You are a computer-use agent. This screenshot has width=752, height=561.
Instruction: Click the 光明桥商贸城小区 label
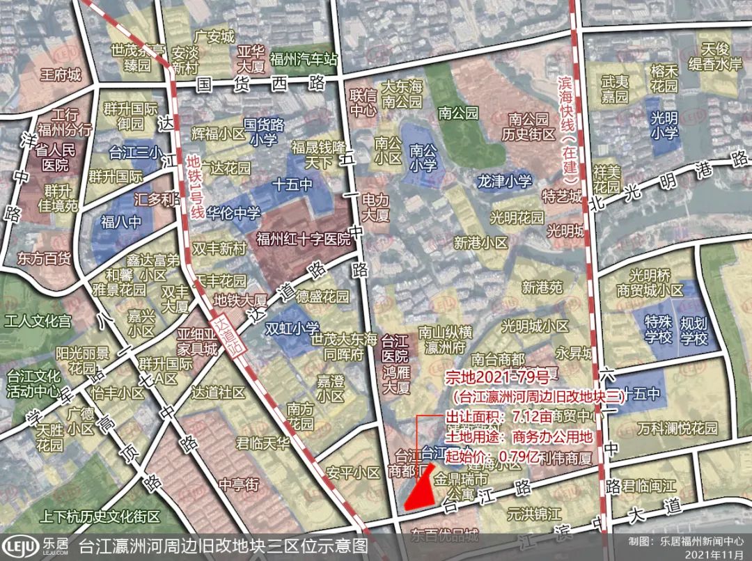(650, 283)
